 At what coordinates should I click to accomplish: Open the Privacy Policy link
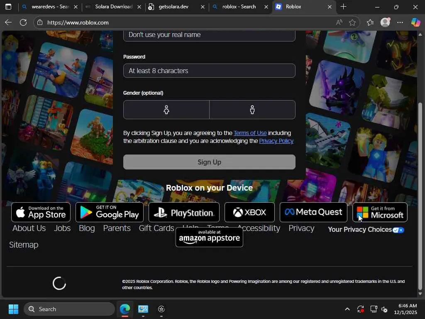(276, 141)
